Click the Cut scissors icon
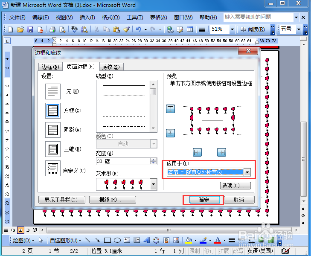 click(96, 29)
